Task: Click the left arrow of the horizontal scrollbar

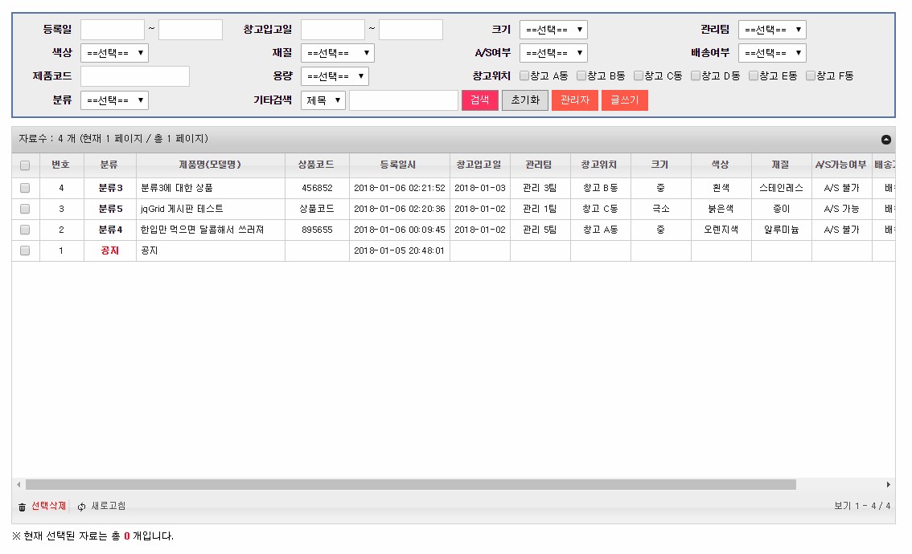Action: click(x=18, y=485)
